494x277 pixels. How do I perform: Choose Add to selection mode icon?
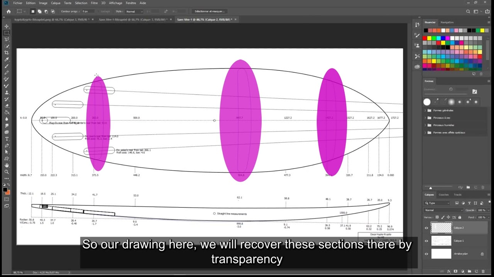coord(39,12)
